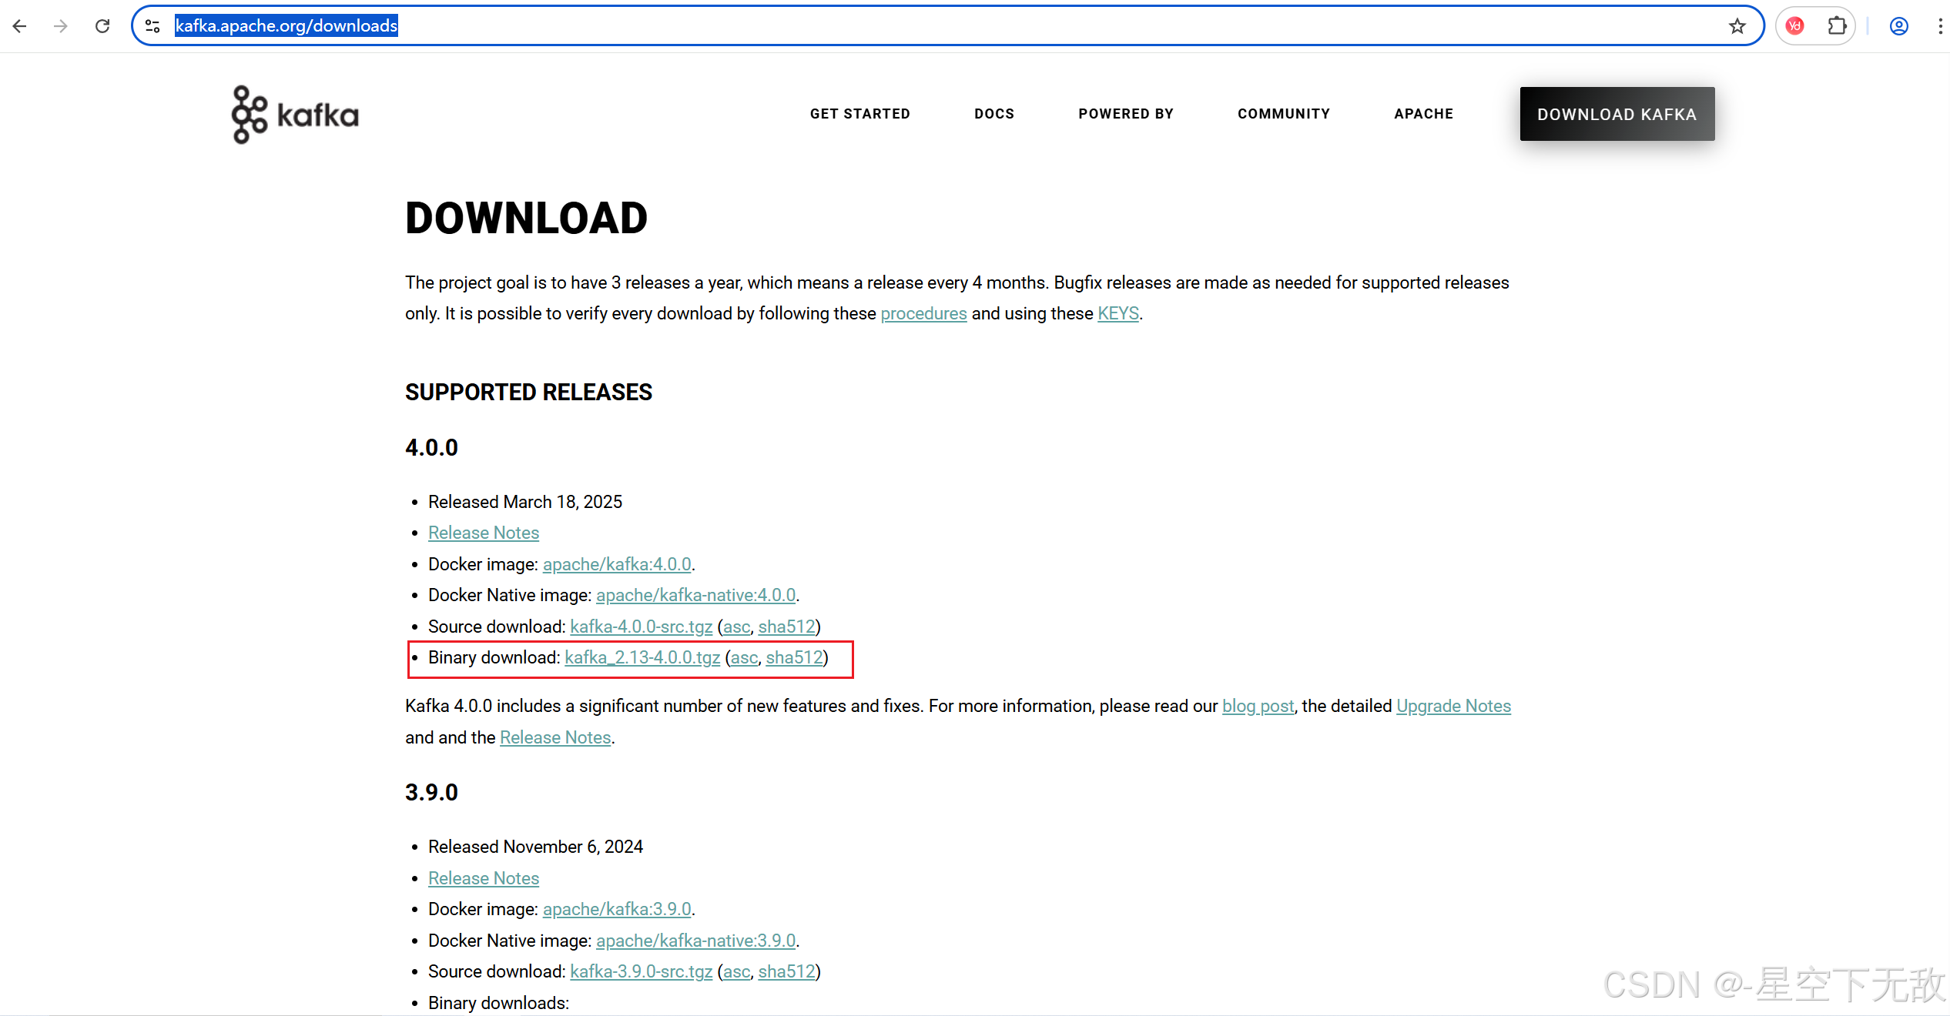Open site settings icon in address bar
The height and width of the screenshot is (1016, 1950).
click(x=152, y=25)
